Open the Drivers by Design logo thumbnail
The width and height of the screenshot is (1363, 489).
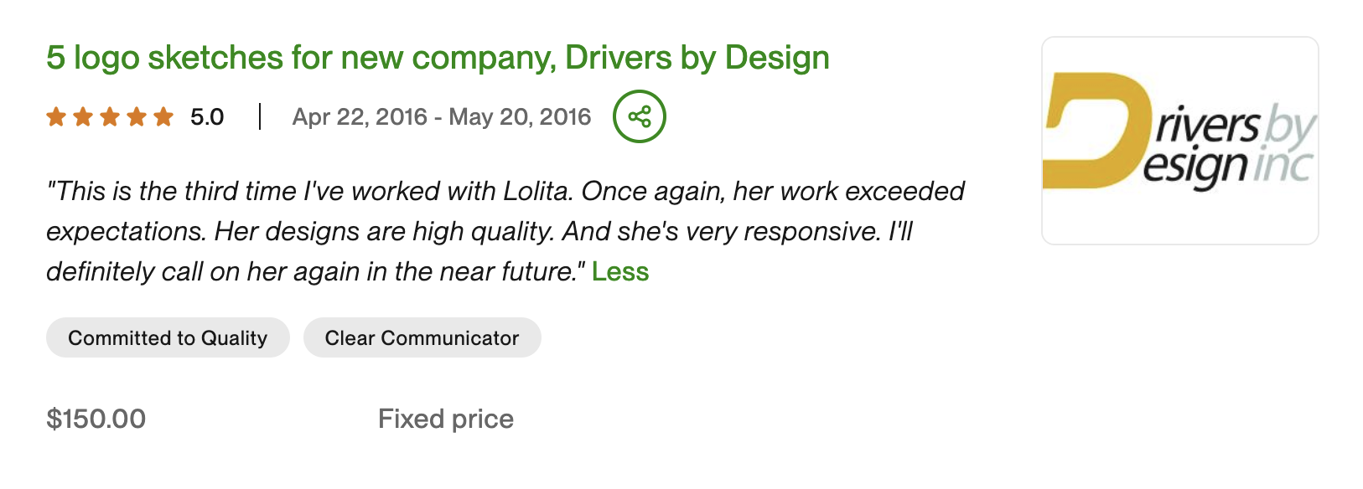(x=1179, y=141)
